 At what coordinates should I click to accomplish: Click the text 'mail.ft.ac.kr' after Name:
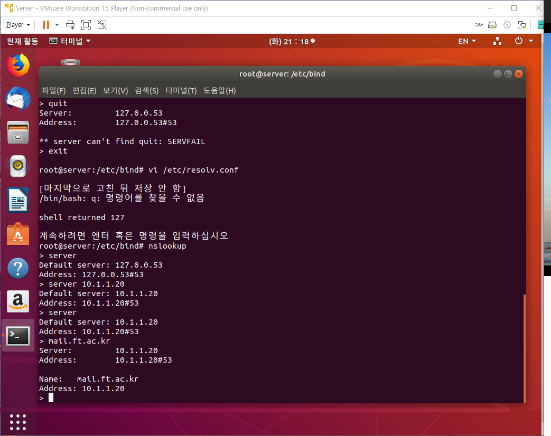click(x=108, y=379)
